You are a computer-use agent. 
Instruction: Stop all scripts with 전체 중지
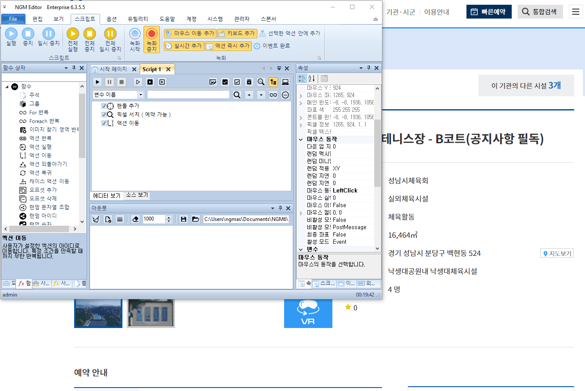coord(89,40)
